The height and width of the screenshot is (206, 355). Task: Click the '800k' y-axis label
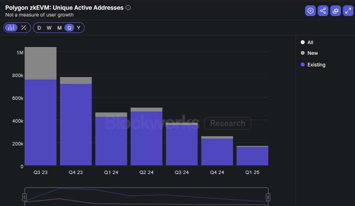pos(17,76)
